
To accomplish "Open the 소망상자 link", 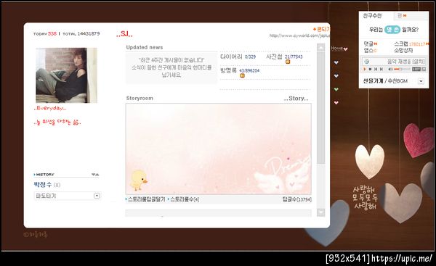I will [x=403, y=51].
